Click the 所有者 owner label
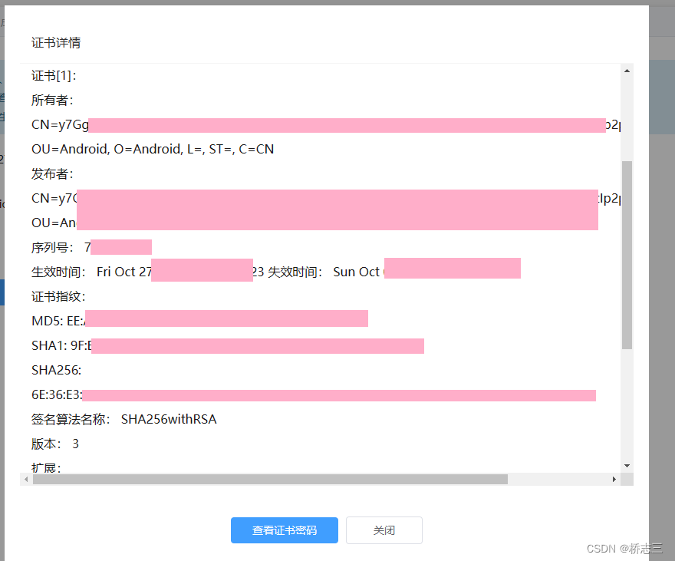Screen dimensions: 675x561 pos(51,100)
